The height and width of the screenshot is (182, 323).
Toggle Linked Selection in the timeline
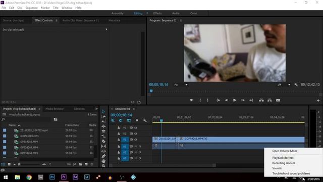point(129,120)
